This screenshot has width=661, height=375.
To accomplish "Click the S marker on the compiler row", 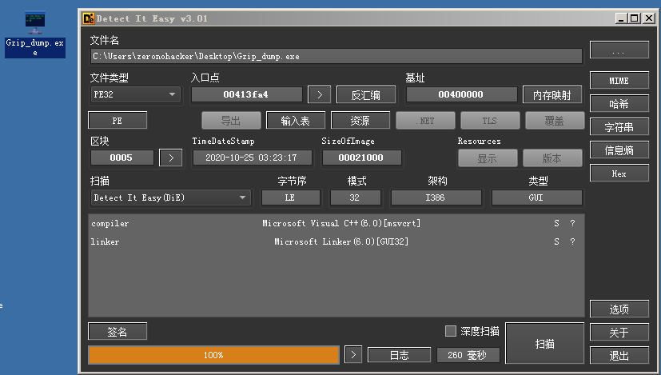I will (x=556, y=223).
